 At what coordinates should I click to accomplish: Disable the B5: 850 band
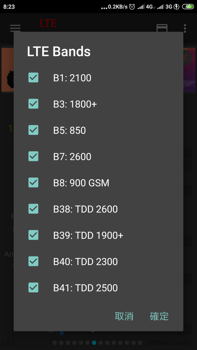[x=33, y=130]
